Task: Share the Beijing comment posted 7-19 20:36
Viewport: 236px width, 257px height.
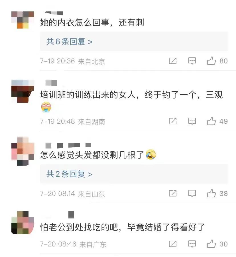Action: click(x=173, y=61)
